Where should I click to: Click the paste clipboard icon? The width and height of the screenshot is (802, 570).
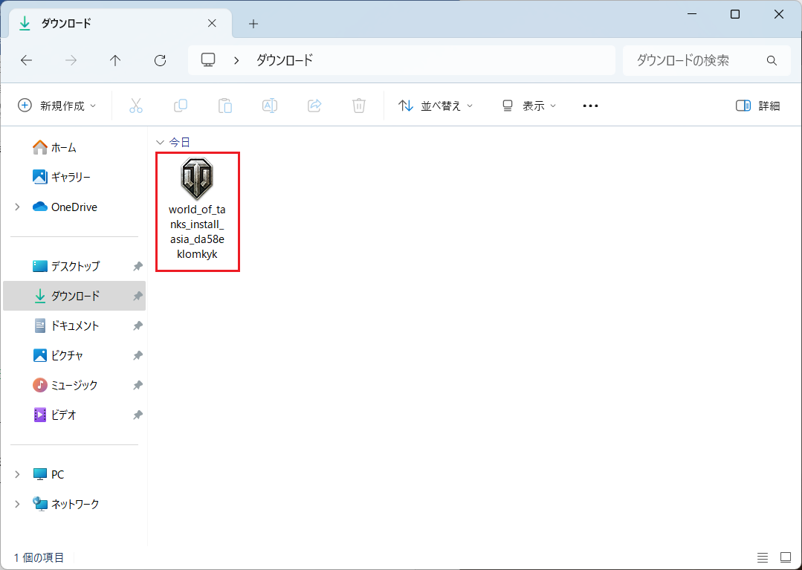tap(225, 106)
